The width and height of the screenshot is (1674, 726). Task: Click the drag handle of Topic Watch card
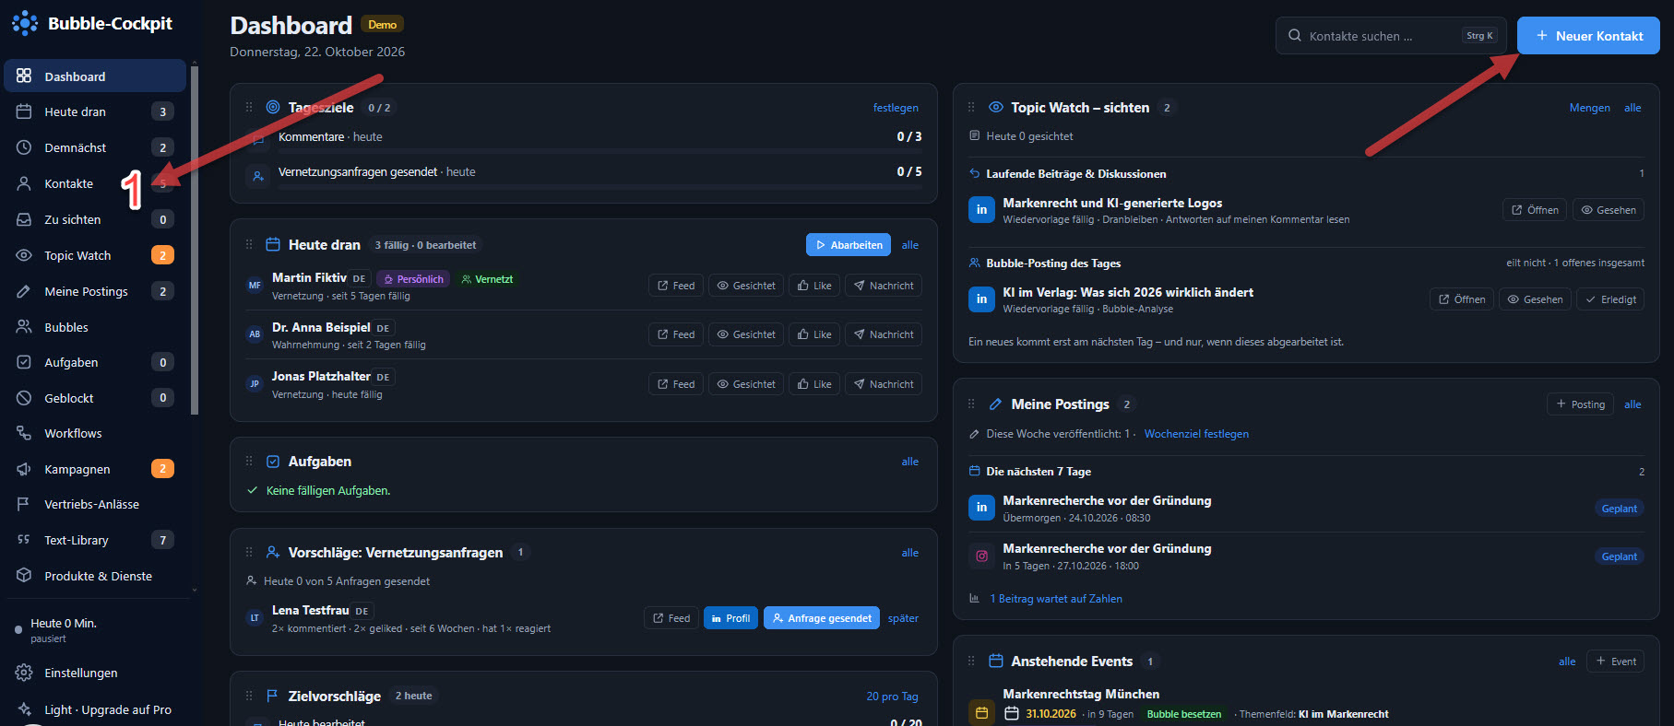tap(971, 107)
